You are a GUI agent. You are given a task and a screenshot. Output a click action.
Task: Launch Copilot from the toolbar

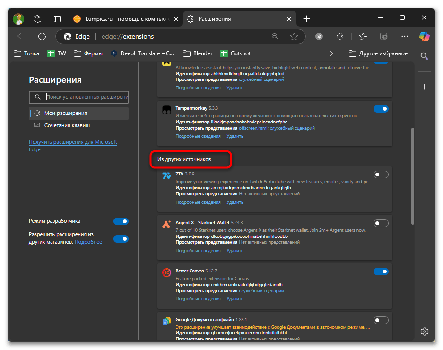click(425, 36)
